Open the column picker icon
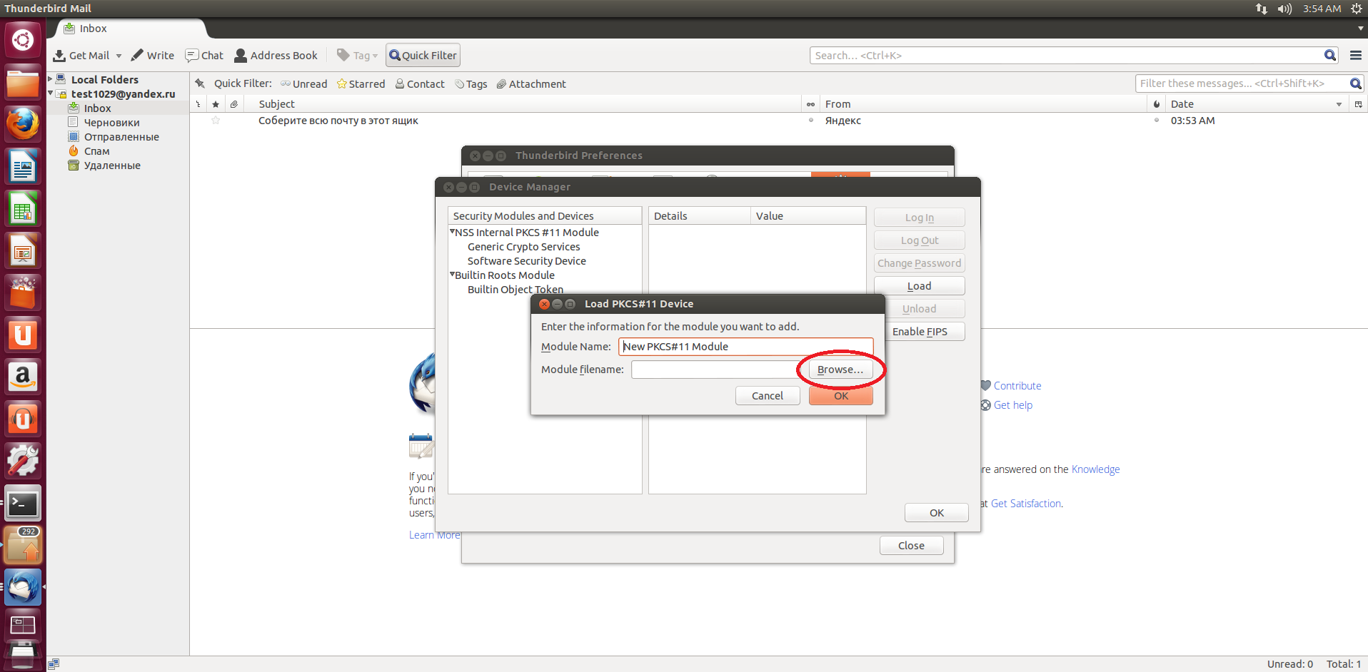Screen dimensions: 1368x672 click(1359, 104)
